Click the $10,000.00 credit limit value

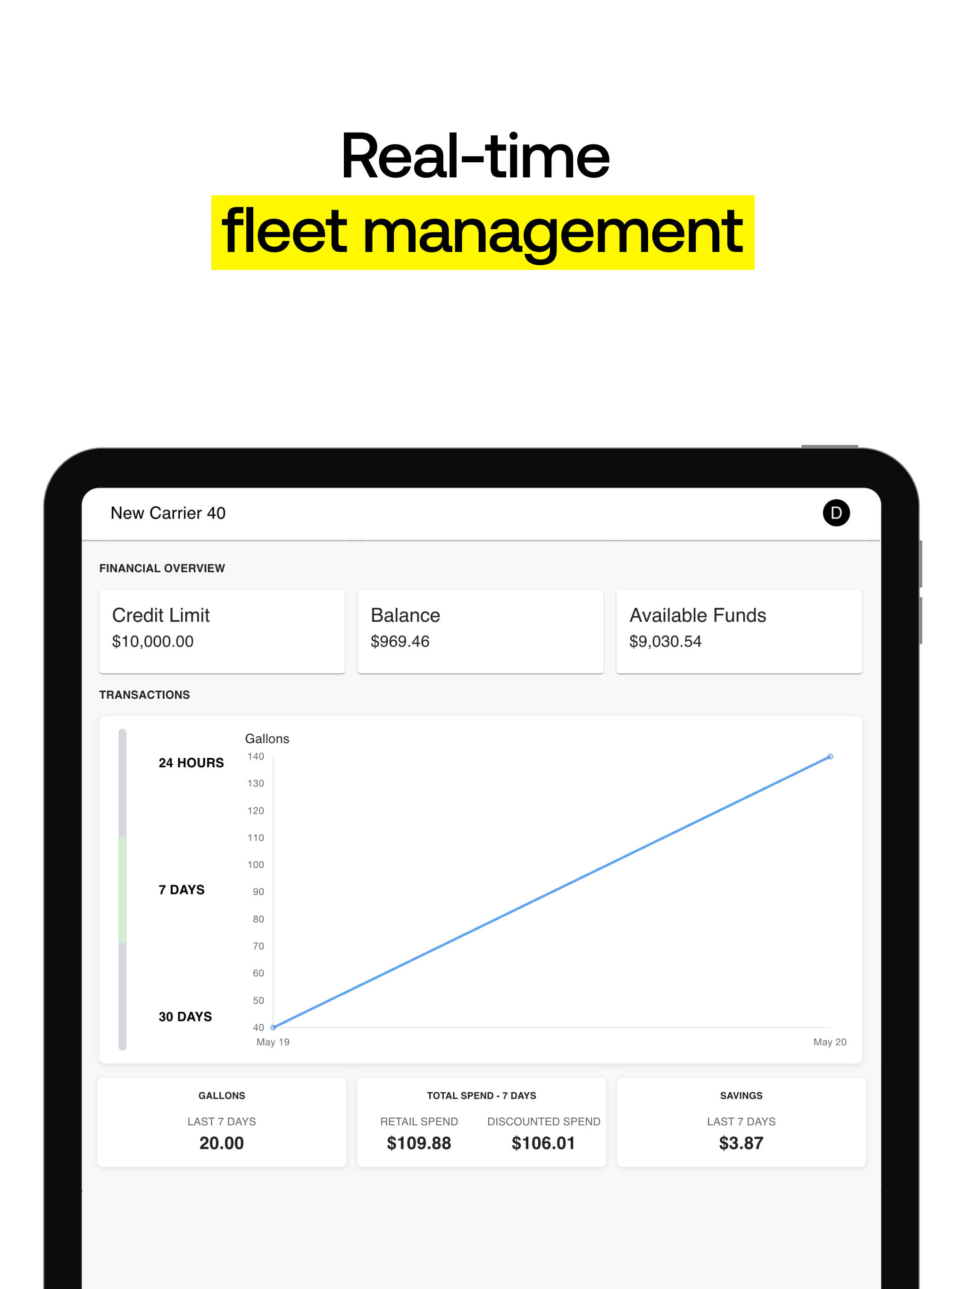pyautogui.click(x=153, y=642)
